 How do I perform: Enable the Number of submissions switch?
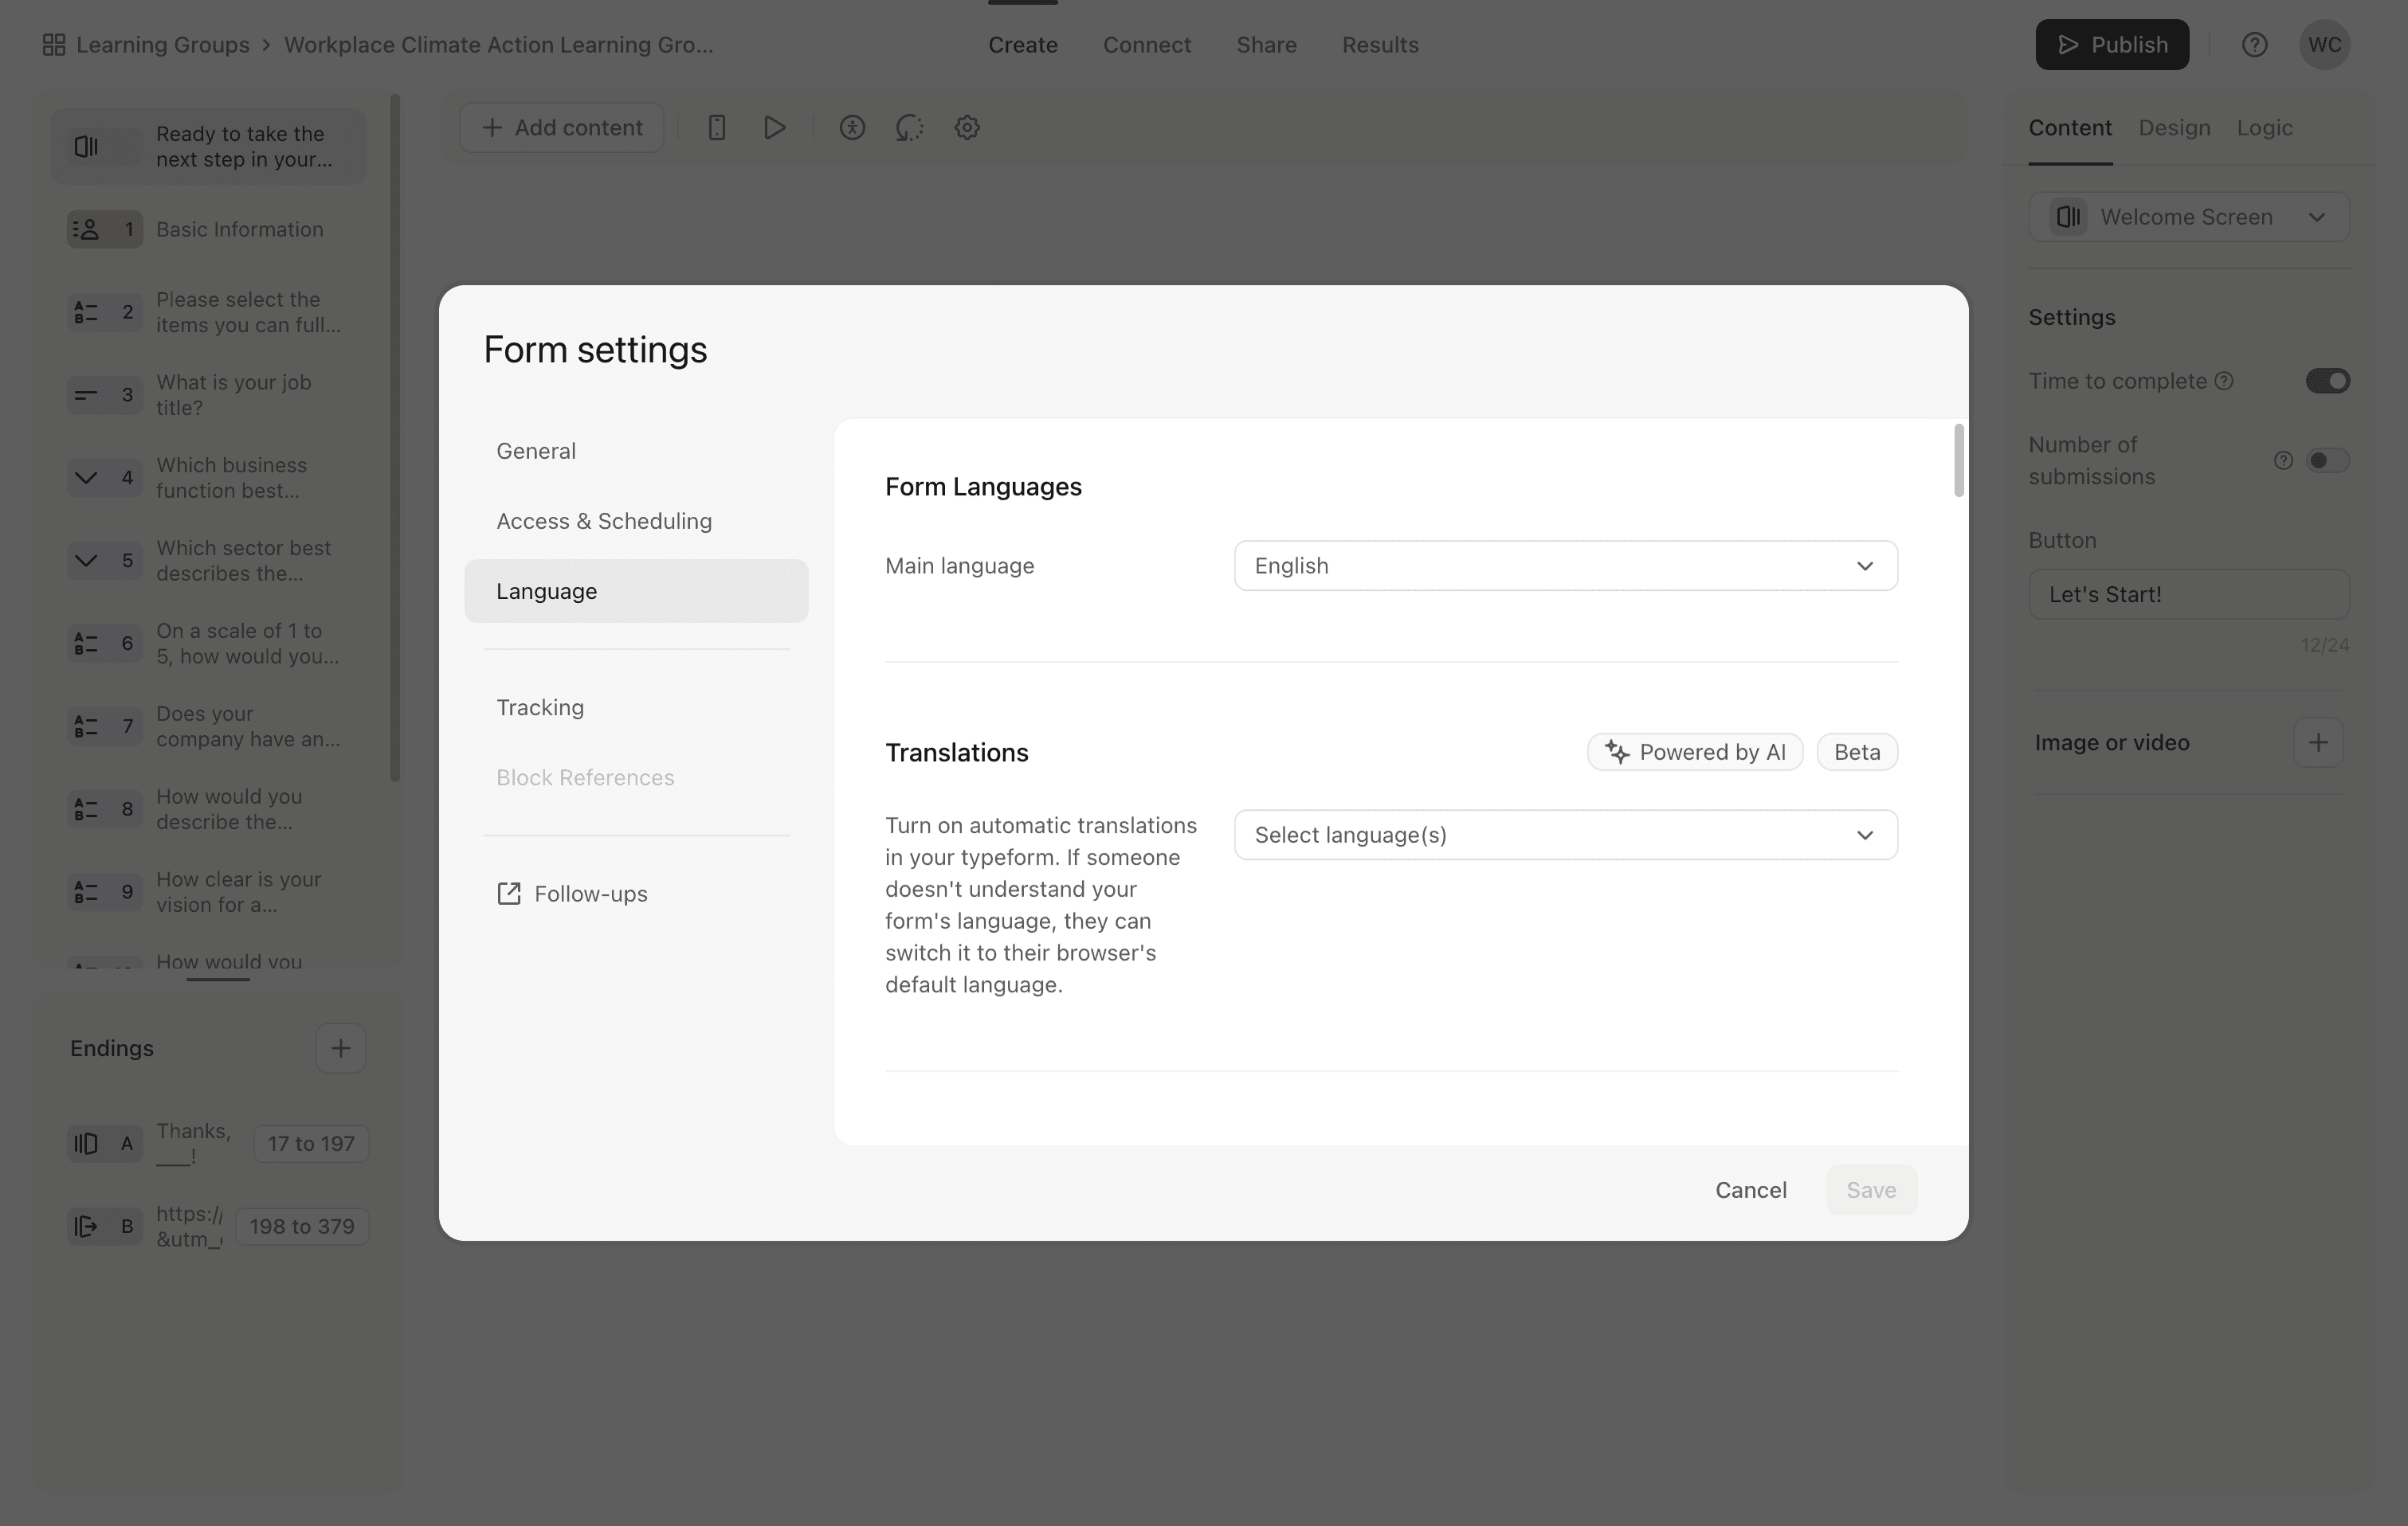click(2327, 460)
